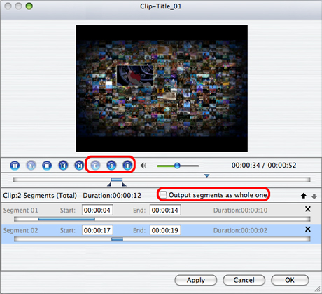322x294 pixels.
Task: Select the Segment 01 row label
Action: point(20,211)
